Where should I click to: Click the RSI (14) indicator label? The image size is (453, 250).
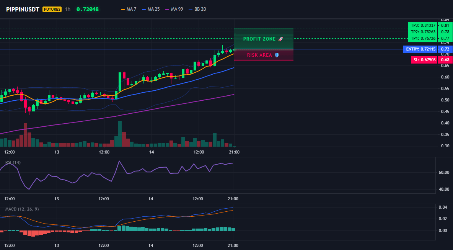pos(13,162)
